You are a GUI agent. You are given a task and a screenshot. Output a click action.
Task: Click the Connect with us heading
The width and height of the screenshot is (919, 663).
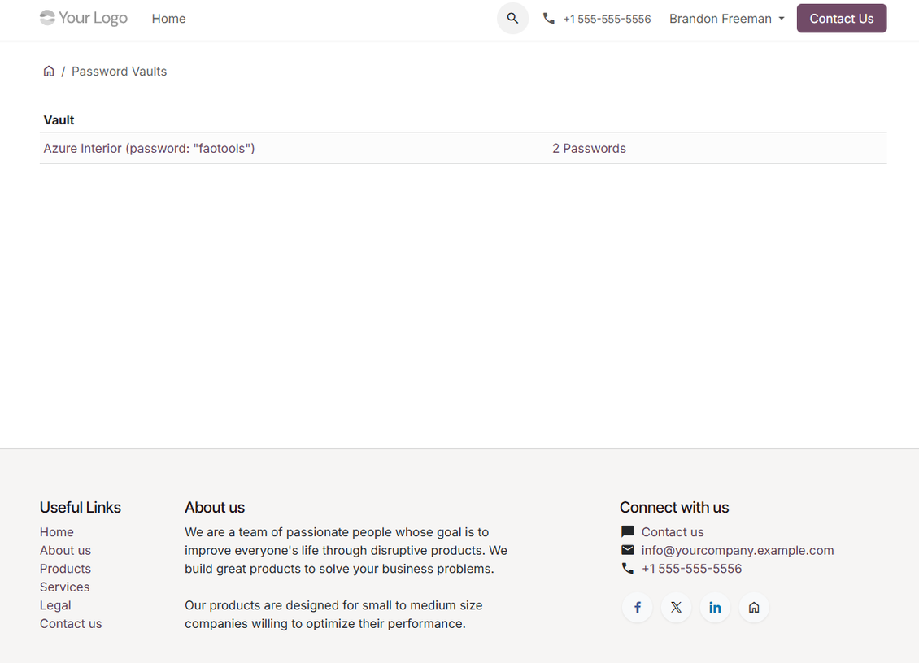coord(674,507)
